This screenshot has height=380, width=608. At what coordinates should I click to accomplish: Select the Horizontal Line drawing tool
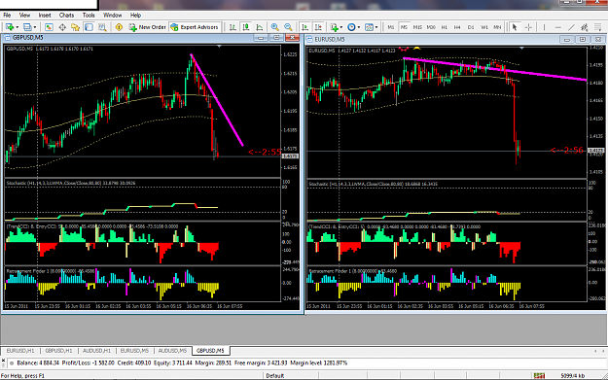558,27
